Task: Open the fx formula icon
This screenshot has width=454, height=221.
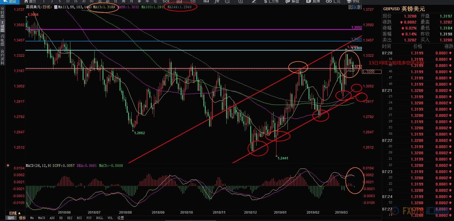Action: coord(217,1)
